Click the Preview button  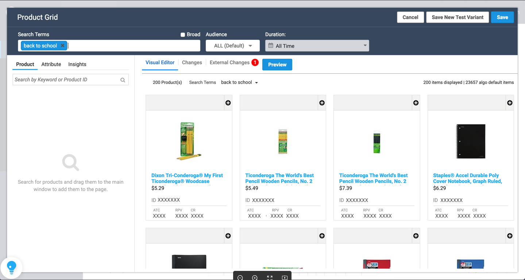point(277,65)
